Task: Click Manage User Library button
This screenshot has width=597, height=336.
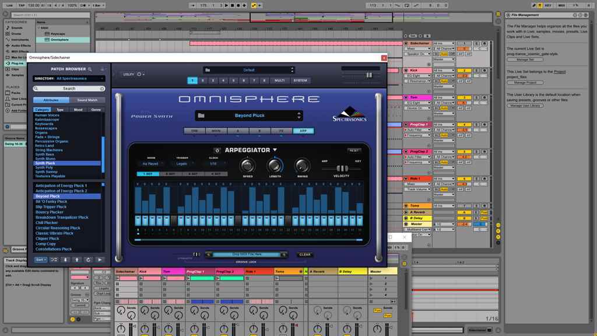Action: [x=525, y=106]
